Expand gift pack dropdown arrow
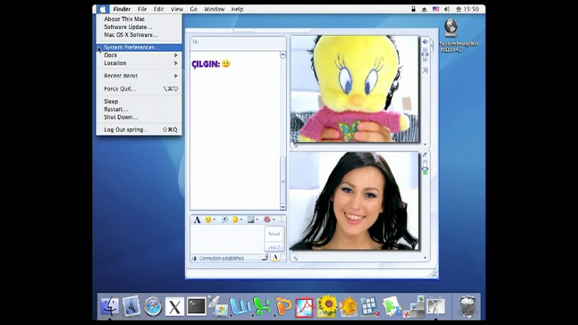This screenshot has height=325, width=578. [273, 220]
